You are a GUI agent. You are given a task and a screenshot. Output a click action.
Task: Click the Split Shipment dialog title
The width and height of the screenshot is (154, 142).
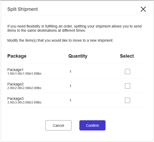click(x=23, y=9)
